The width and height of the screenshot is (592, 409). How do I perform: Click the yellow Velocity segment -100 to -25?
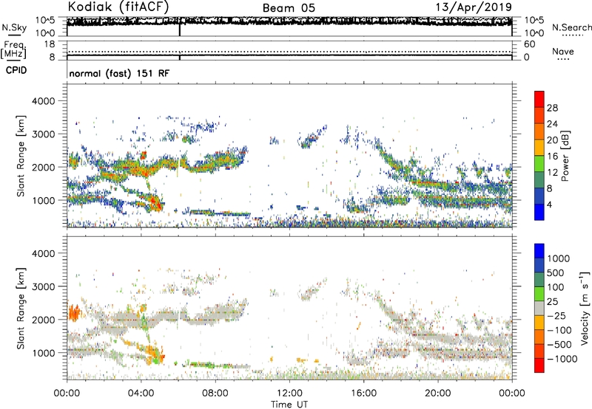coord(539,323)
